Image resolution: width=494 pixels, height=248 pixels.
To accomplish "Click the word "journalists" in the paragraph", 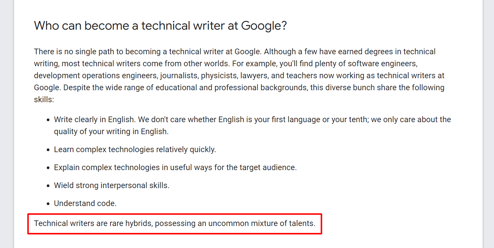I will click(x=179, y=76).
